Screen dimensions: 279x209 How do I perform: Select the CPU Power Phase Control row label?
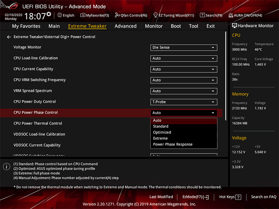point(36,113)
